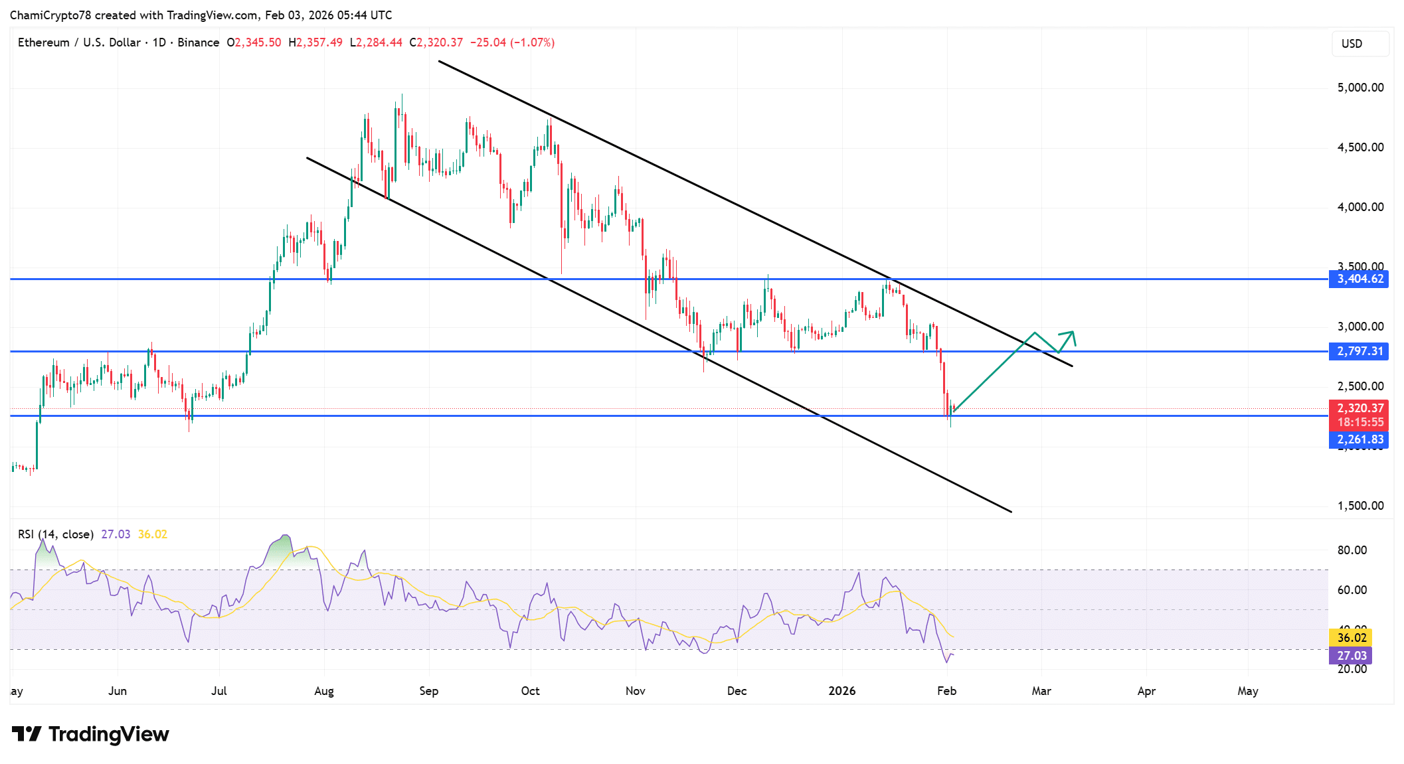The height and width of the screenshot is (764, 1404).
Task: Select the RSI (14, close) indicator label
Action: click(x=55, y=534)
